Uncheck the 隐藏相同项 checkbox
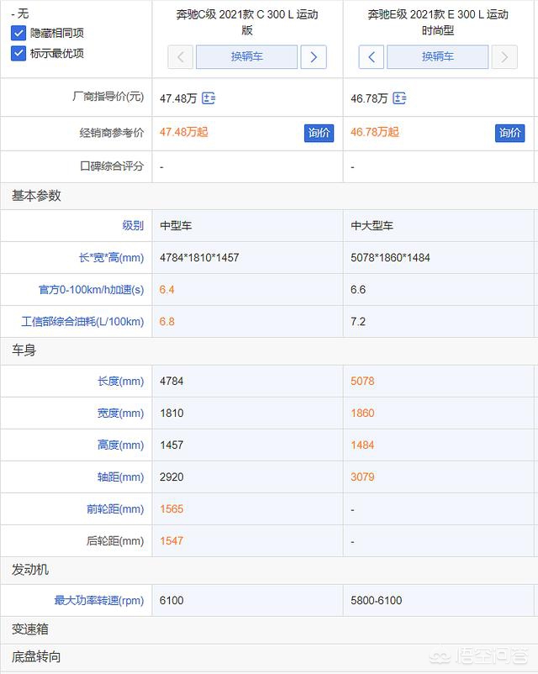Image resolution: width=538 pixels, height=674 pixels. tap(18, 33)
